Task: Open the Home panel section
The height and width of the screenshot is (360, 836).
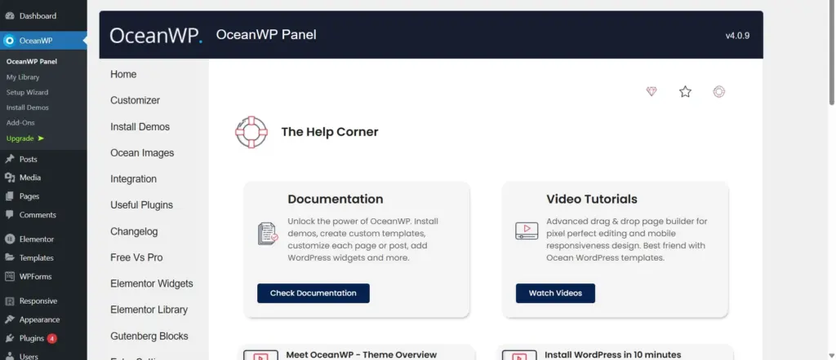Action: click(x=124, y=74)
